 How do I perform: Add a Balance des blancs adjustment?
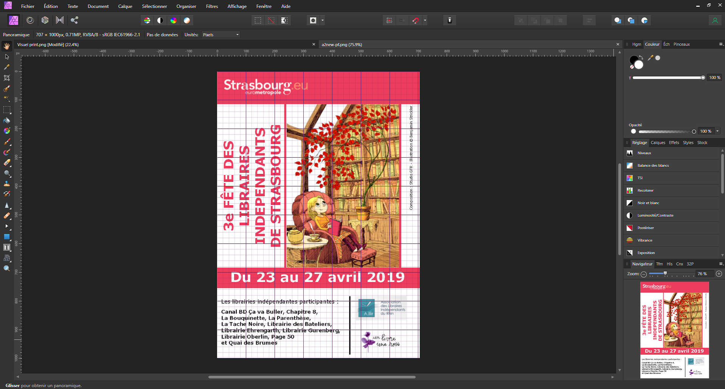click(671, 166)
